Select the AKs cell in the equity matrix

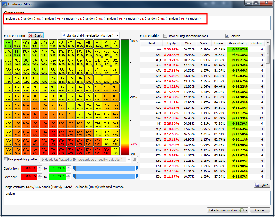point(17,44)
